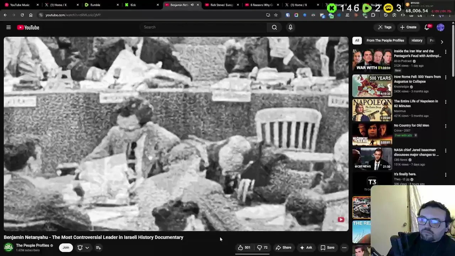Go back in browser history
455x256 pixels.
coord(5,15)
